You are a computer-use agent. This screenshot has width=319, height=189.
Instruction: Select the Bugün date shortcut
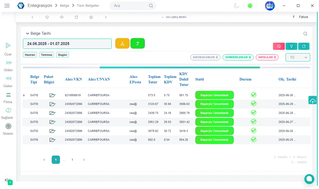[x=63, y=55]
